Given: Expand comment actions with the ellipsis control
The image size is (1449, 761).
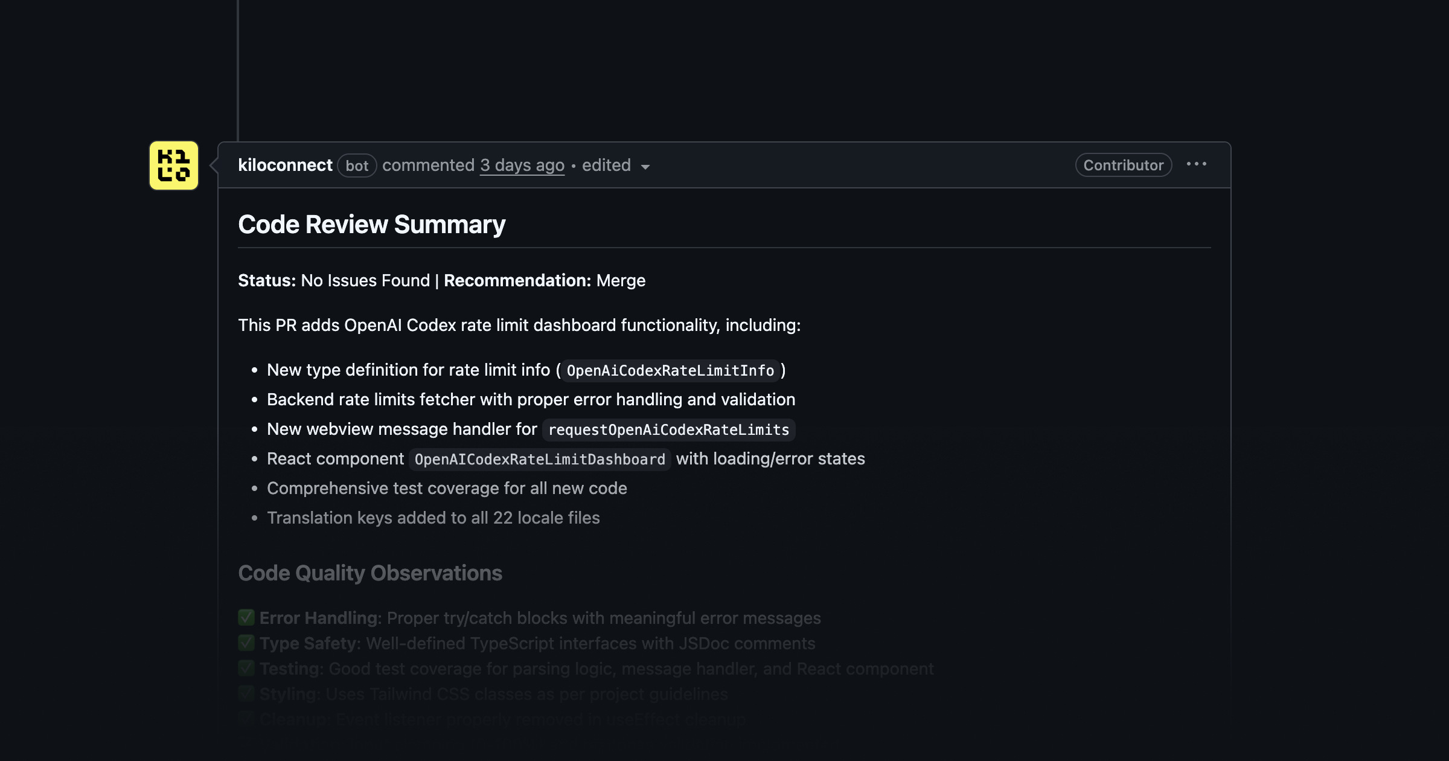Looking at the screenshot, I should pyautogui.click(x=1197, y=165).
